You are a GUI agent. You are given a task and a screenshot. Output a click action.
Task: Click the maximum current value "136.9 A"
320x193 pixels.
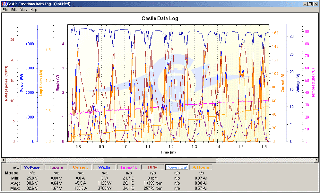[x=81, y=188]
